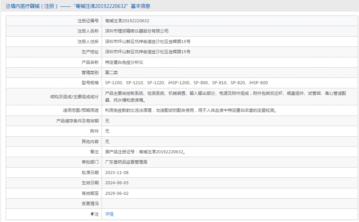Viewport: 359px width, 222px height.
Task: Click effective date 2024-06-03
Action: click(117, 183)
